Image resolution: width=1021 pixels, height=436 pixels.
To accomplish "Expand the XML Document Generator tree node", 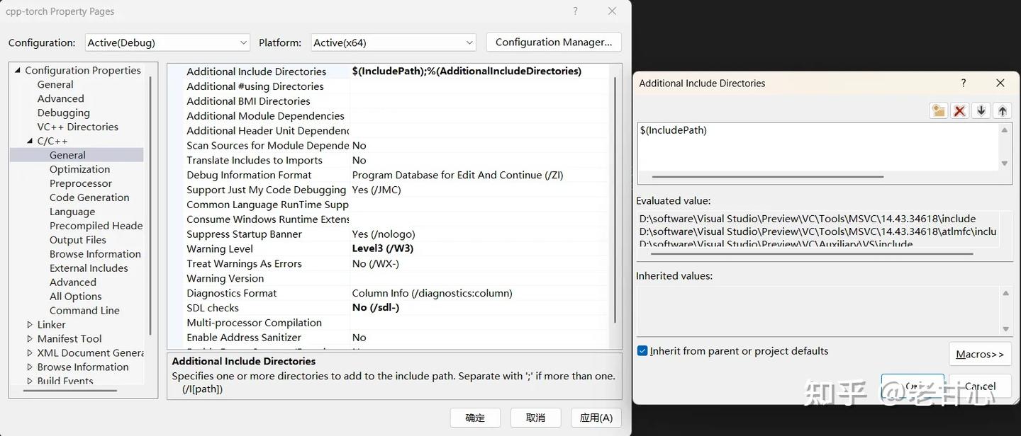I will 30,353.
